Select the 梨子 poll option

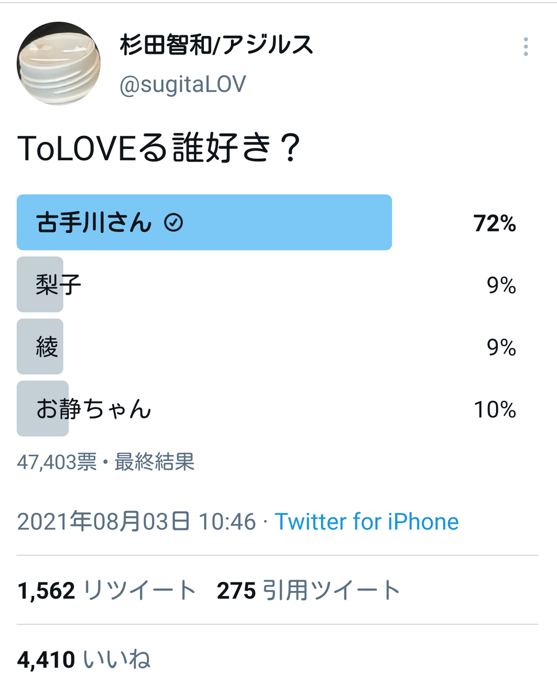267,284
